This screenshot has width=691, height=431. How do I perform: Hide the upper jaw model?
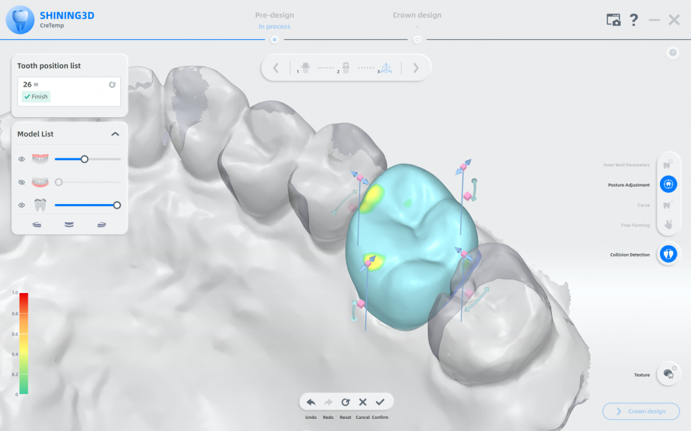point(22,160)
